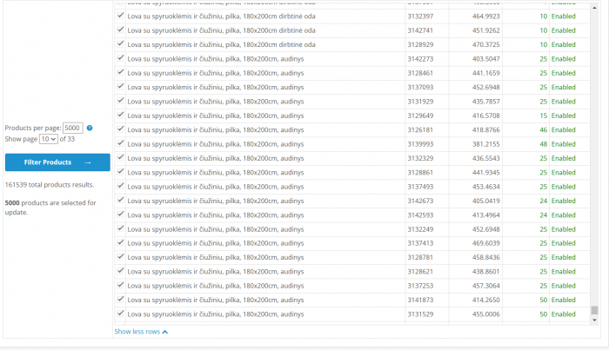The height and width of the screenshot is (350, 609).
Task: Click the scroll up arrow of the product list
Action: [594, 8]
